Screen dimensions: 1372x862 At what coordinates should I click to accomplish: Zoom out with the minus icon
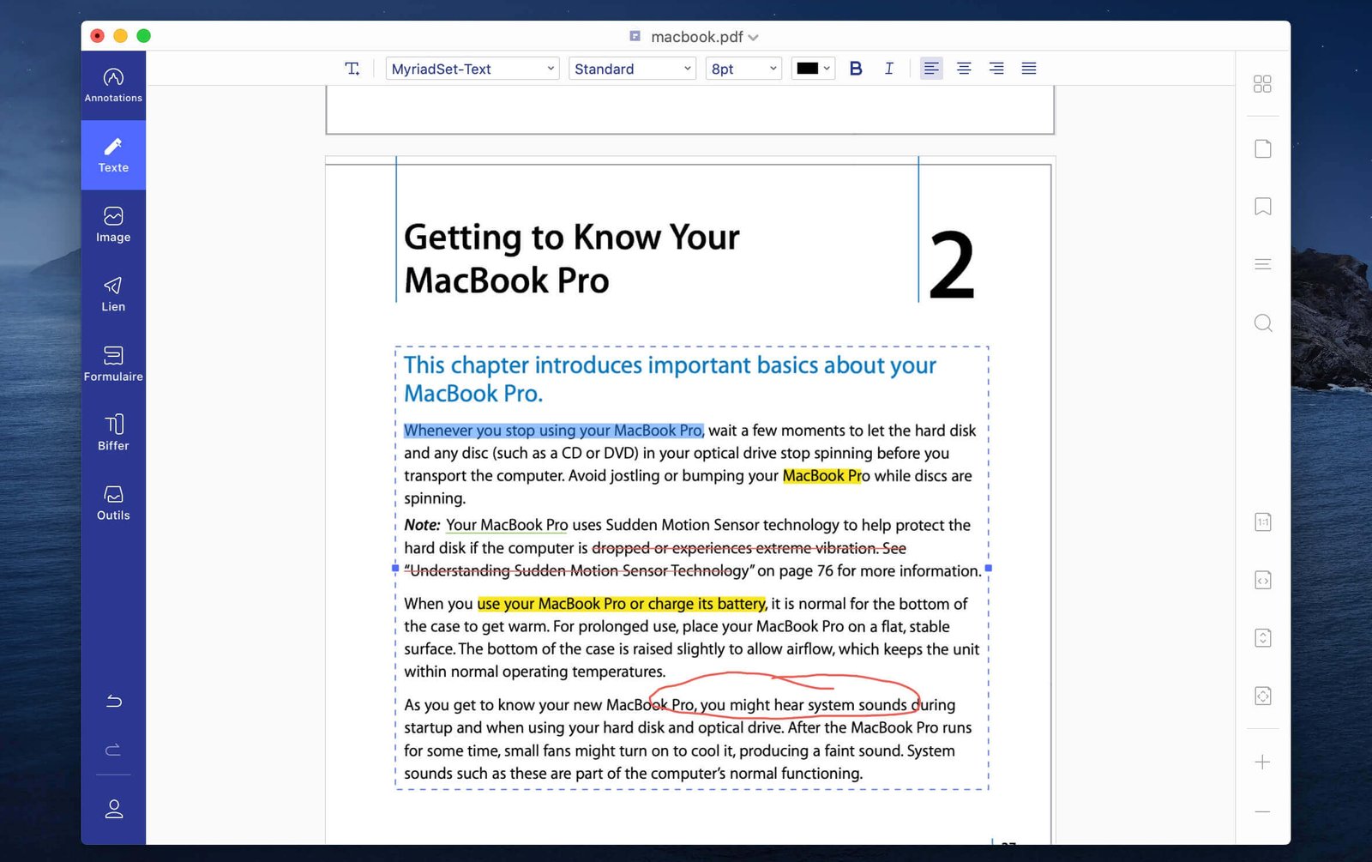[x=1262, y=811]
